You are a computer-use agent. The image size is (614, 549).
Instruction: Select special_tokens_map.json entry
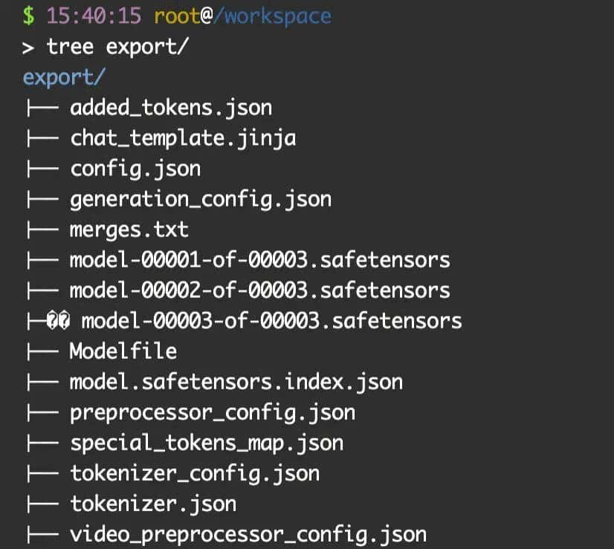tap(207, 444)
